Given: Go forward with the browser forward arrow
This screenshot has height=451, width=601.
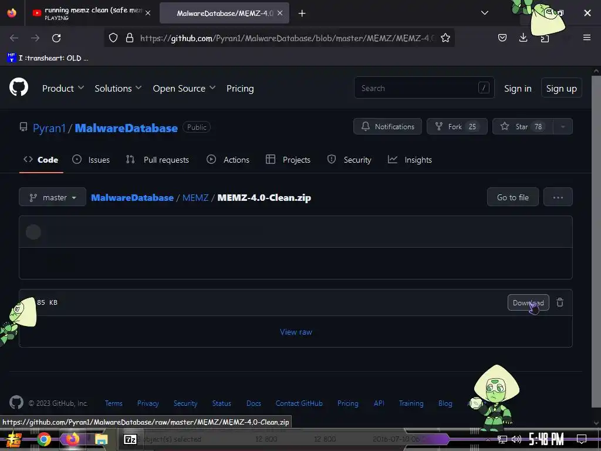Looking at the screenshot, I should point(35,38).
